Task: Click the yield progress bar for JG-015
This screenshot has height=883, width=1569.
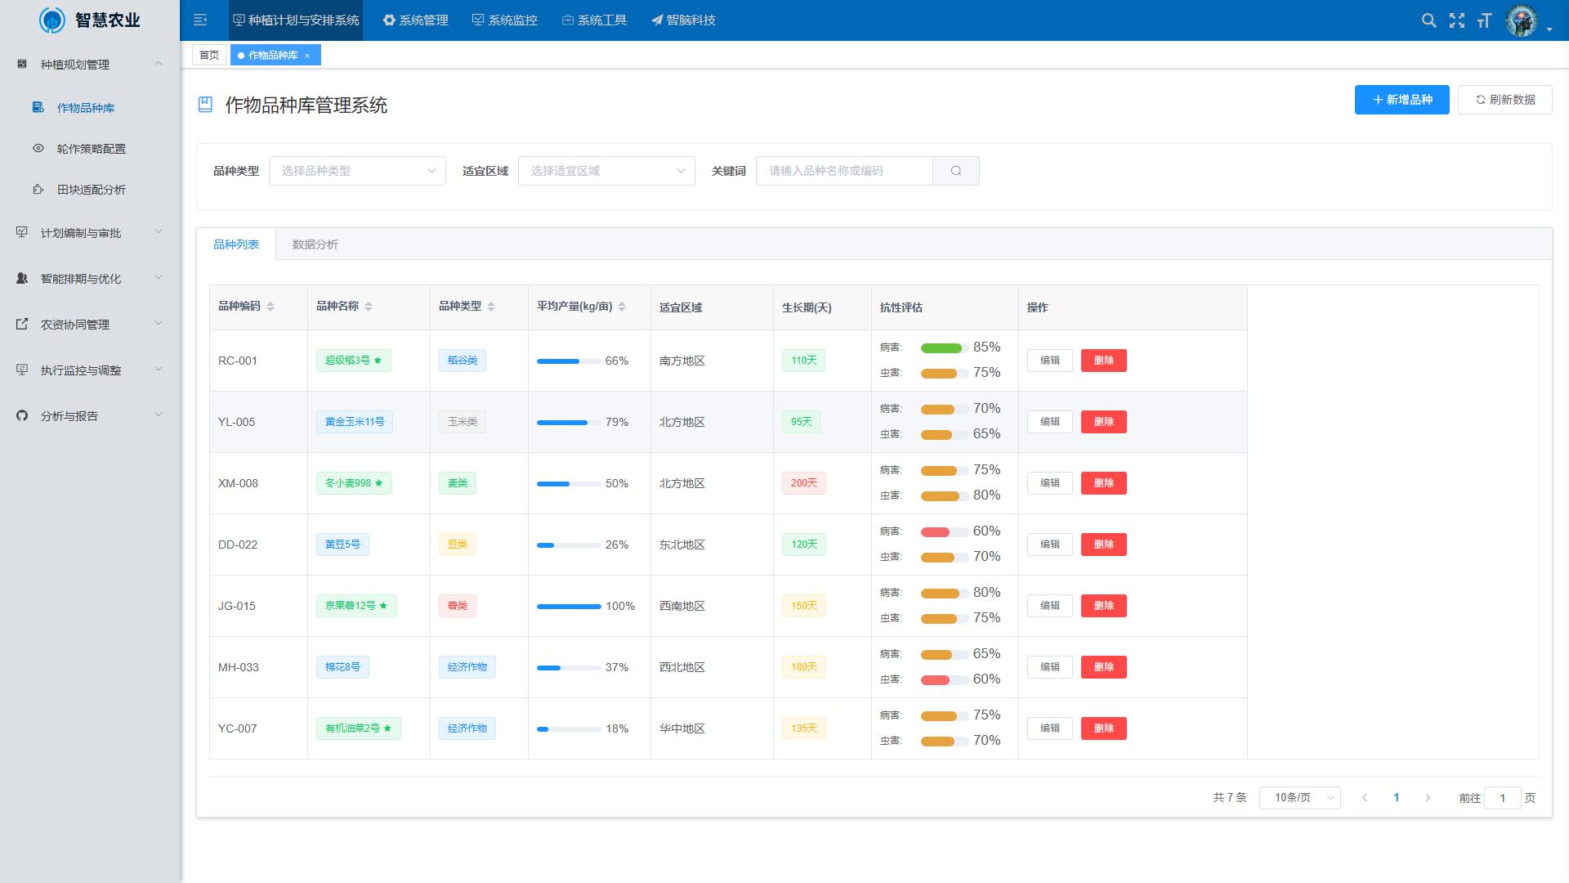Action: (x=569, y=606)
